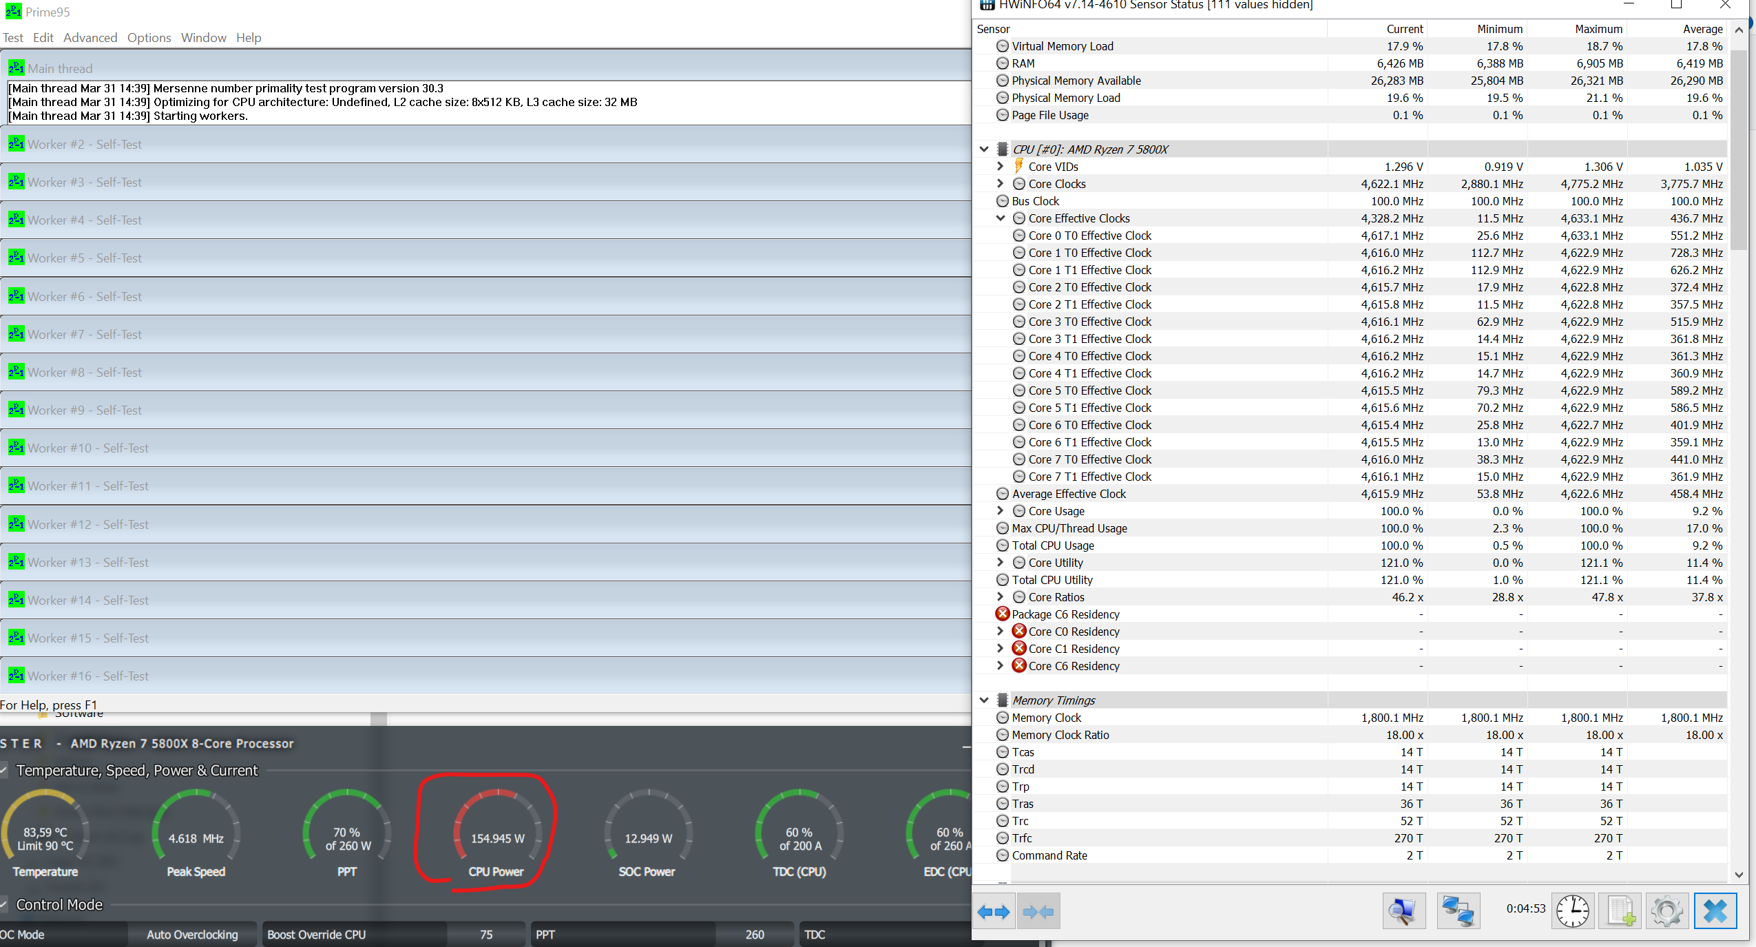Expand the Core VIDs sensor group

tap(1001, 167)
